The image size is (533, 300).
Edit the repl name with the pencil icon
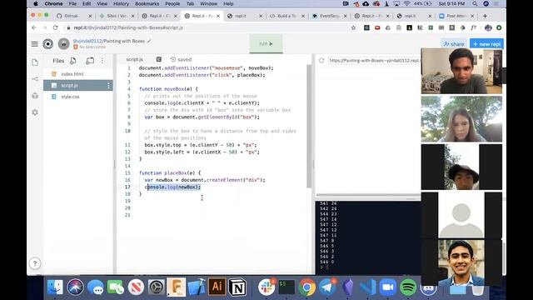(149, 41)
